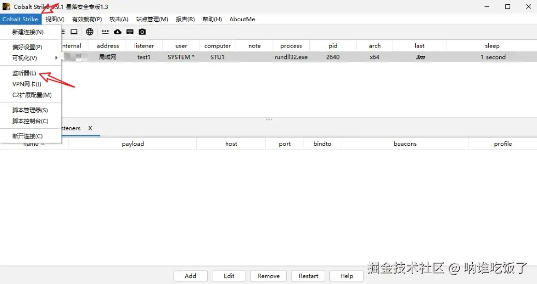Select the rundll32.exe process cell
Image resolution: width=537 pixels, height=284 pixels.
(x=291, y=57)
